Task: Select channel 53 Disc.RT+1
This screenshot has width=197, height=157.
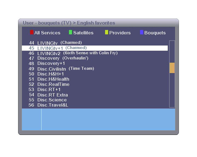Action: pos(95,89)
